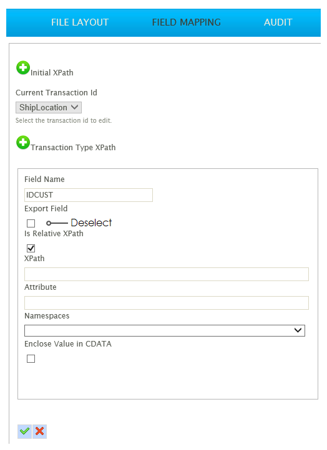Toggle the Is Relative XPath checkbox
This screenshot has width=327, height=450.
coord(31,248)
